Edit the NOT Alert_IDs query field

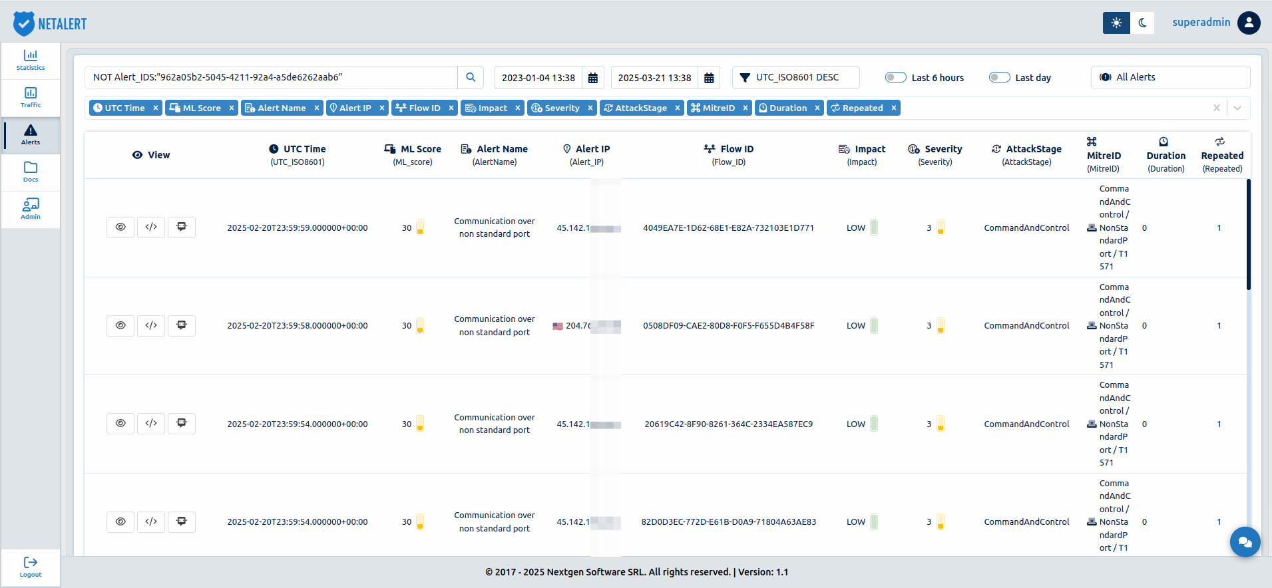271,77
